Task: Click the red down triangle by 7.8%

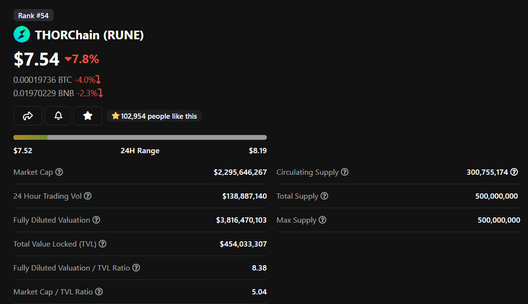Action: click(68, 59)
